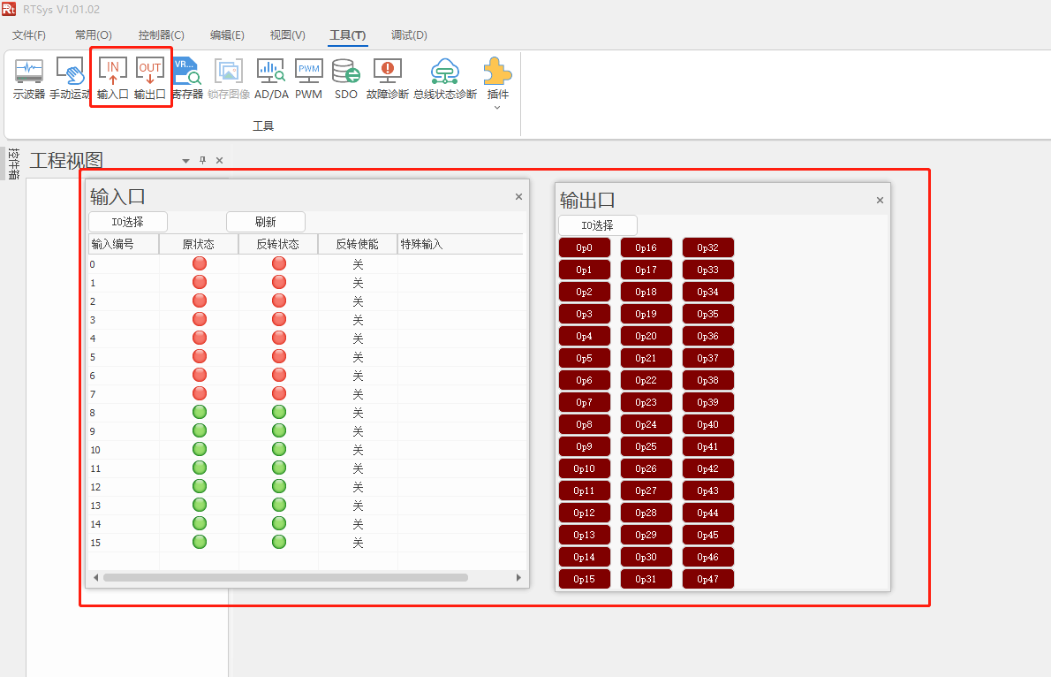Open the 文件(F) menu
This screenshot has height=677, width=1051.
(29, 34)
